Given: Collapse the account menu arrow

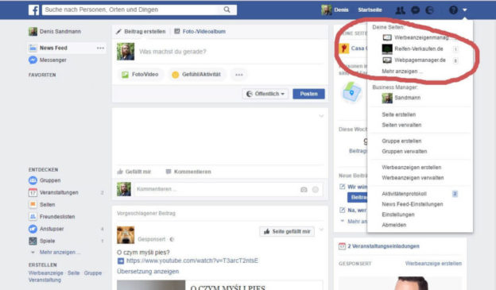Looking at the screenshot, I should coord(465,10).
